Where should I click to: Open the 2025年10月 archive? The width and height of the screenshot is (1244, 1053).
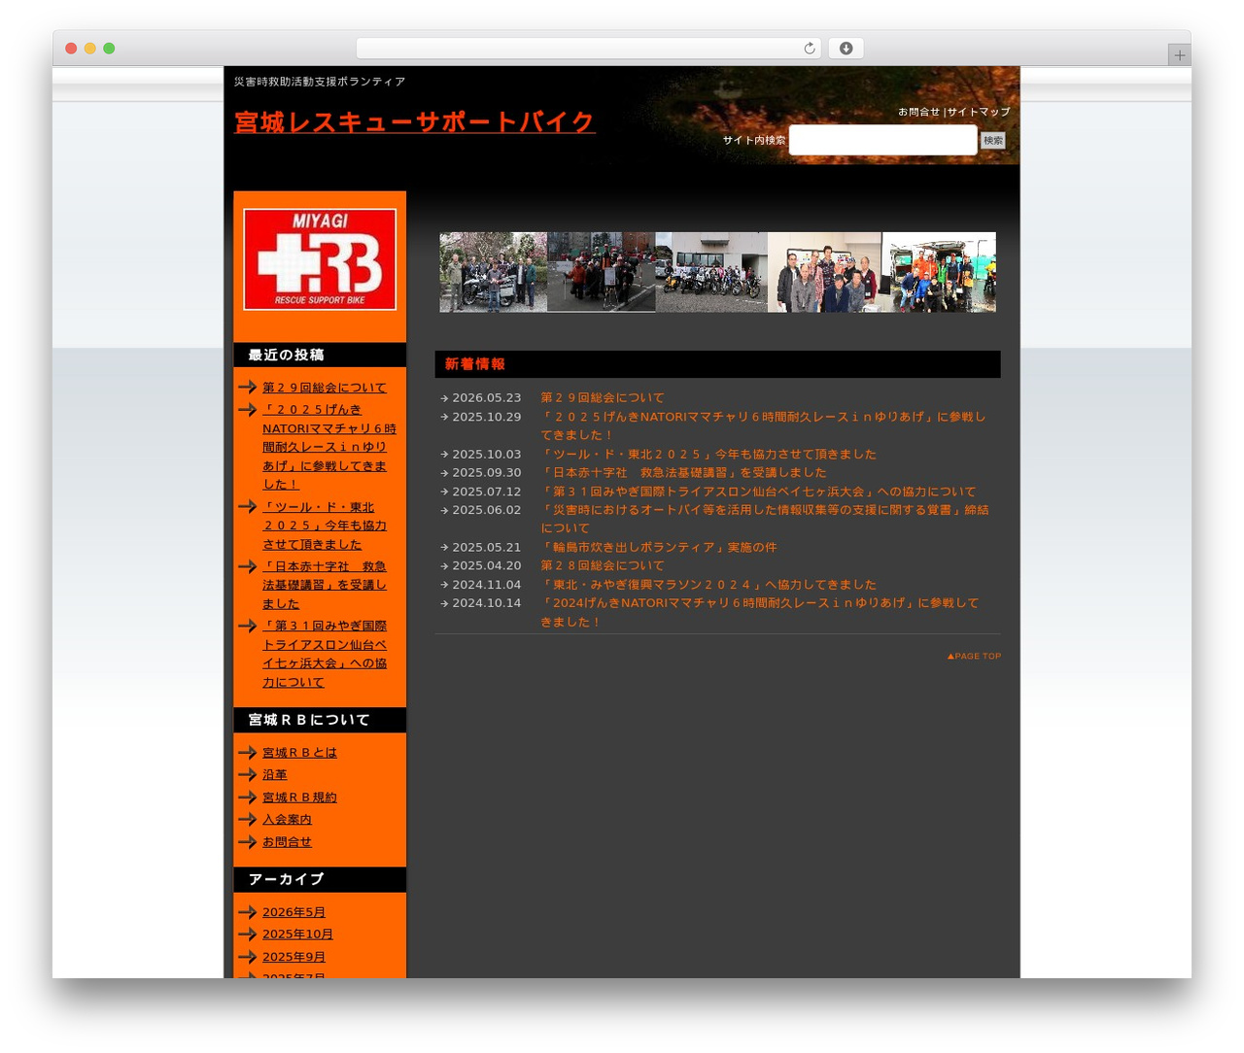(297, 934)
